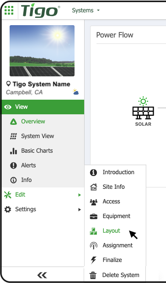Screen dimensions: 166x283
Task: Select Assignment in Edit submenu
Action: pyautogui.click(x=118, y=245)
